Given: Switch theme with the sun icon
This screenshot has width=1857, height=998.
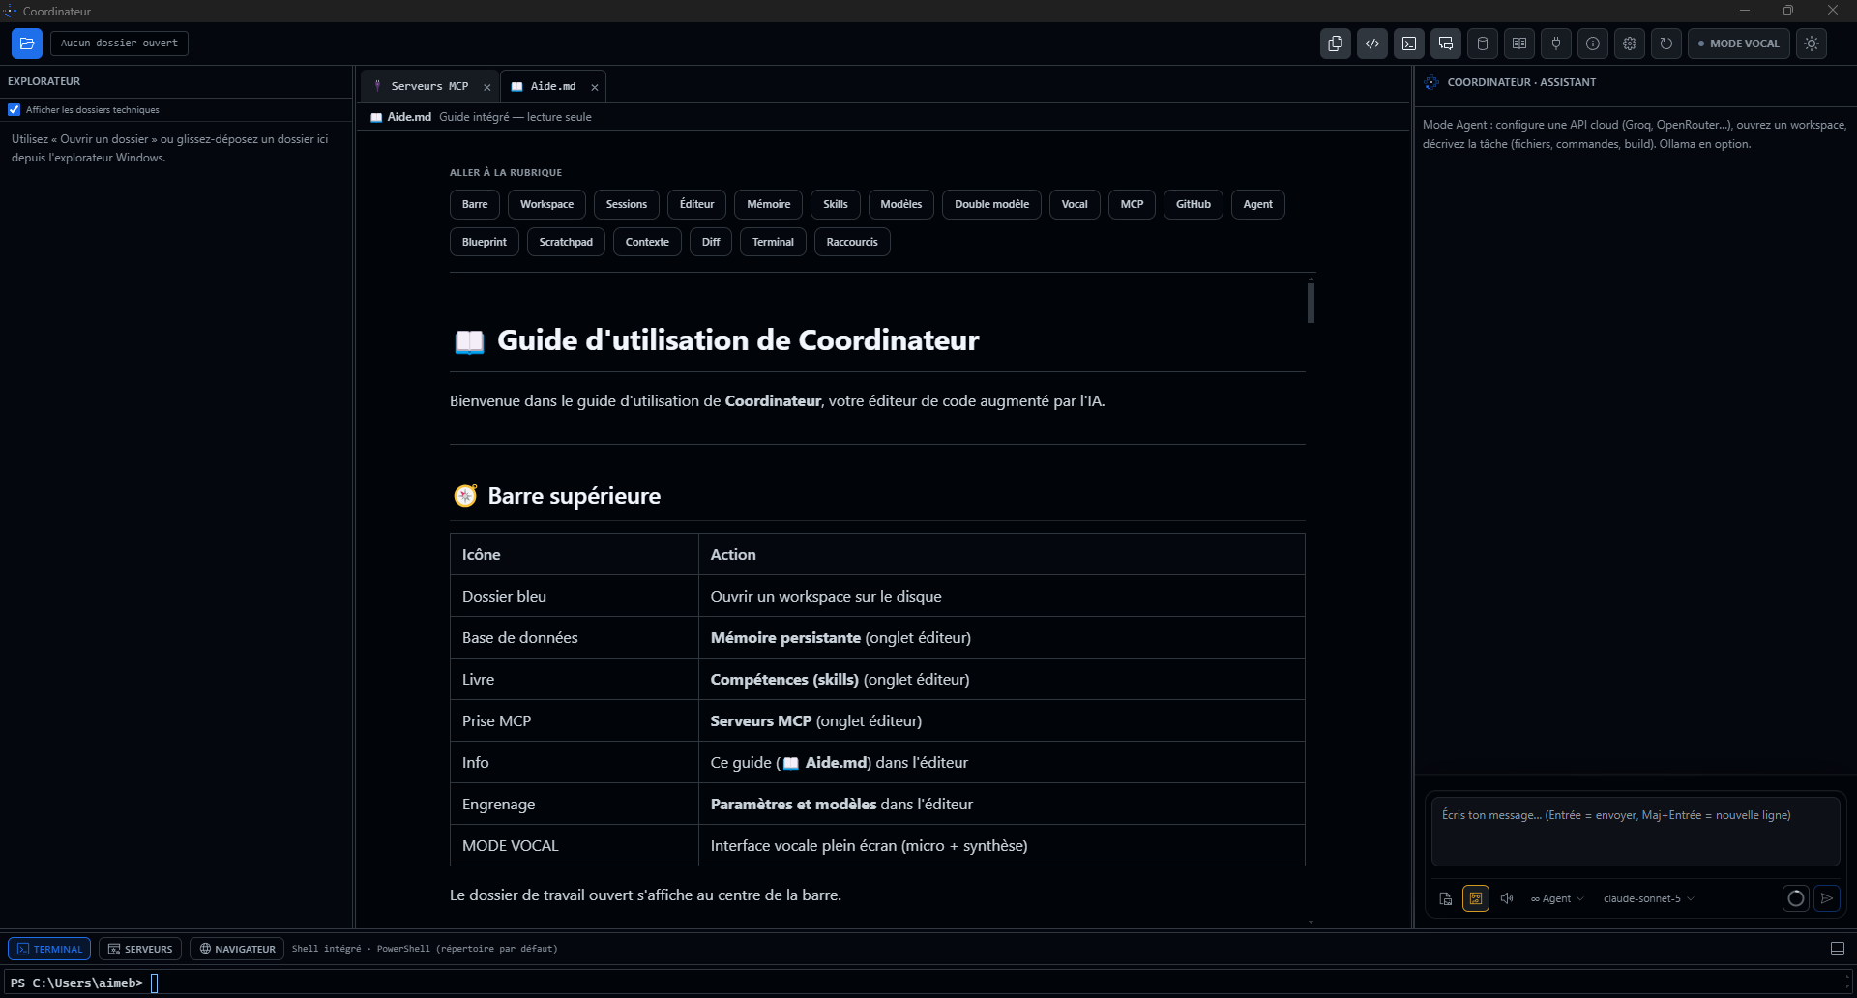Looking at the screenshot, I should (1812, 44).
